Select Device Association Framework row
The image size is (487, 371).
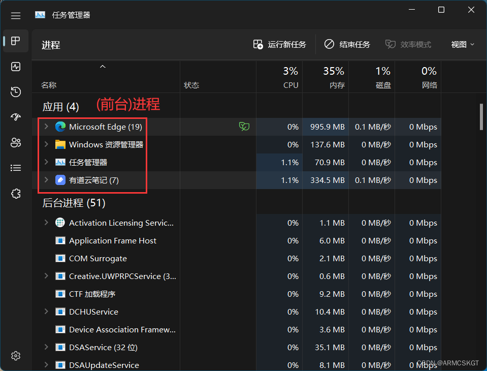click(x=236, y=329)
